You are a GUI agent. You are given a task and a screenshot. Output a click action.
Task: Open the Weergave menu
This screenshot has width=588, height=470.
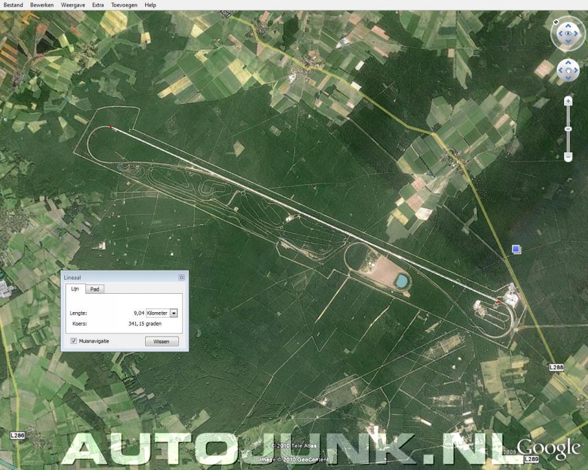(73, 5)
